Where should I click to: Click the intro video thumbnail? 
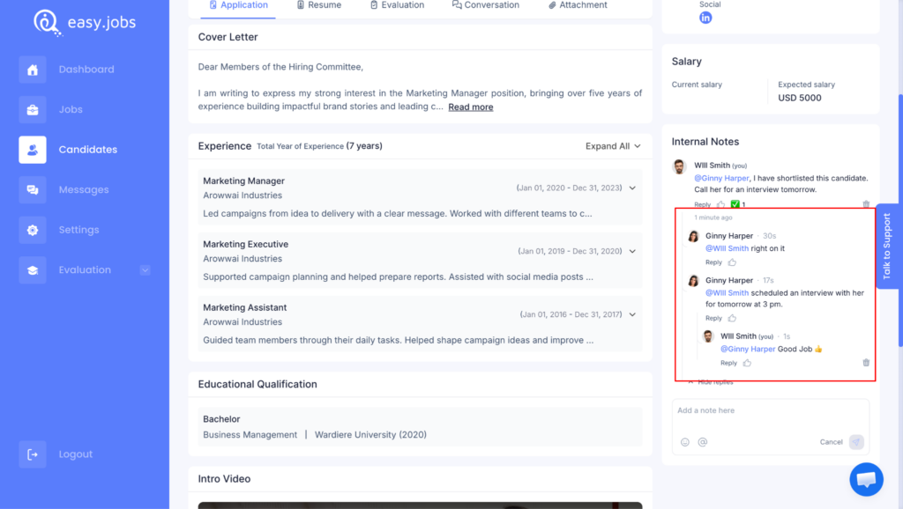point(420,505)
